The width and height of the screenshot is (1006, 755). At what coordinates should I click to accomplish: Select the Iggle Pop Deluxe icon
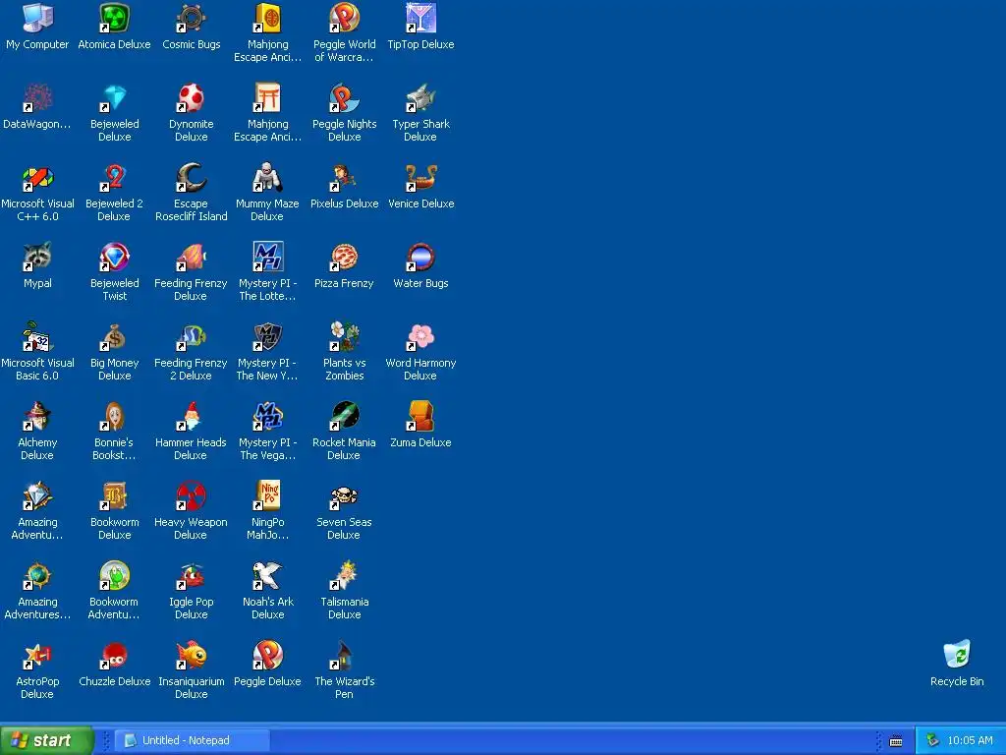pyautogui.click(x=191, y=575)
